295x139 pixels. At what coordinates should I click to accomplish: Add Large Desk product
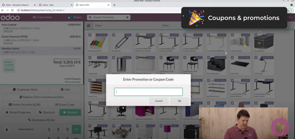[98, 66]
